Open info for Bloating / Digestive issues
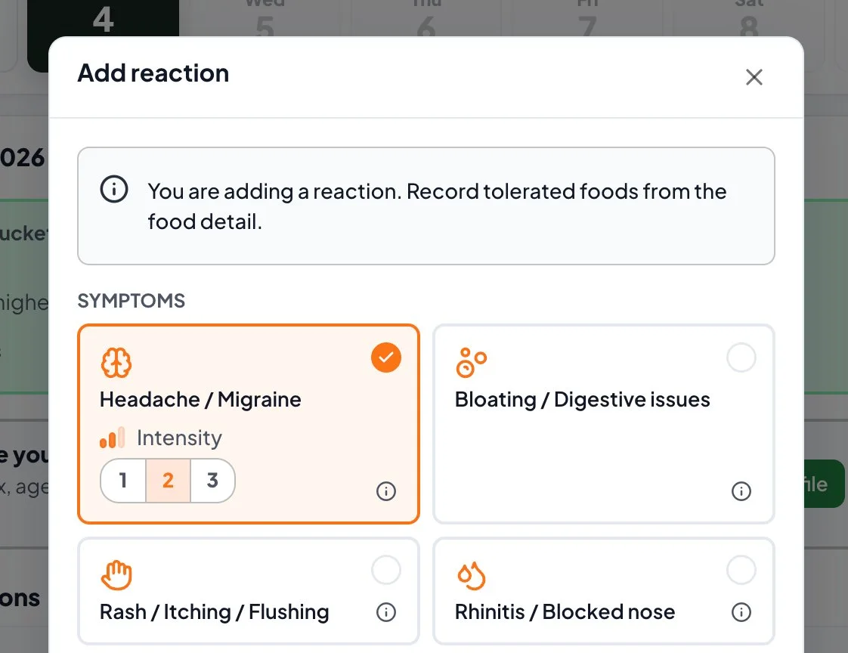 click(x=741, y=491)
